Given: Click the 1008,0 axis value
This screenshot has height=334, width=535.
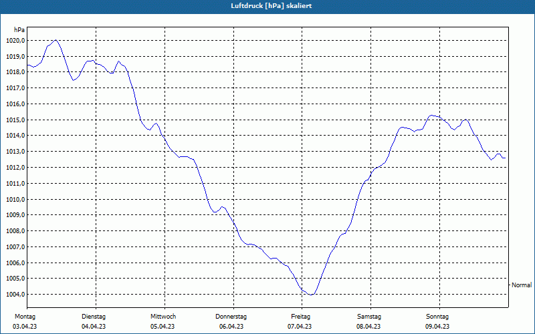Looking at the screenshot, I should pyautogui.click(x=15, y=231).
